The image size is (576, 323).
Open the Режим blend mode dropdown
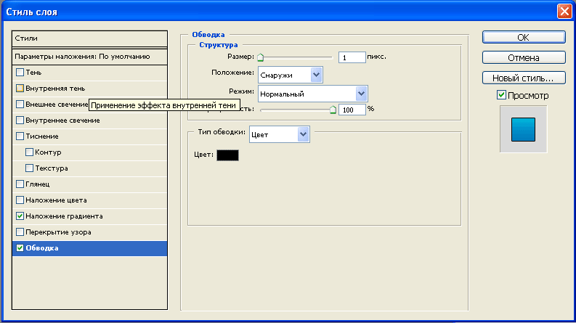tap(312, 94)
